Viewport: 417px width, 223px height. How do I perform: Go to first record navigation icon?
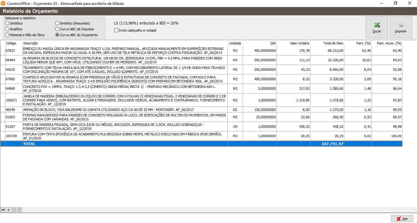[3, 210]
